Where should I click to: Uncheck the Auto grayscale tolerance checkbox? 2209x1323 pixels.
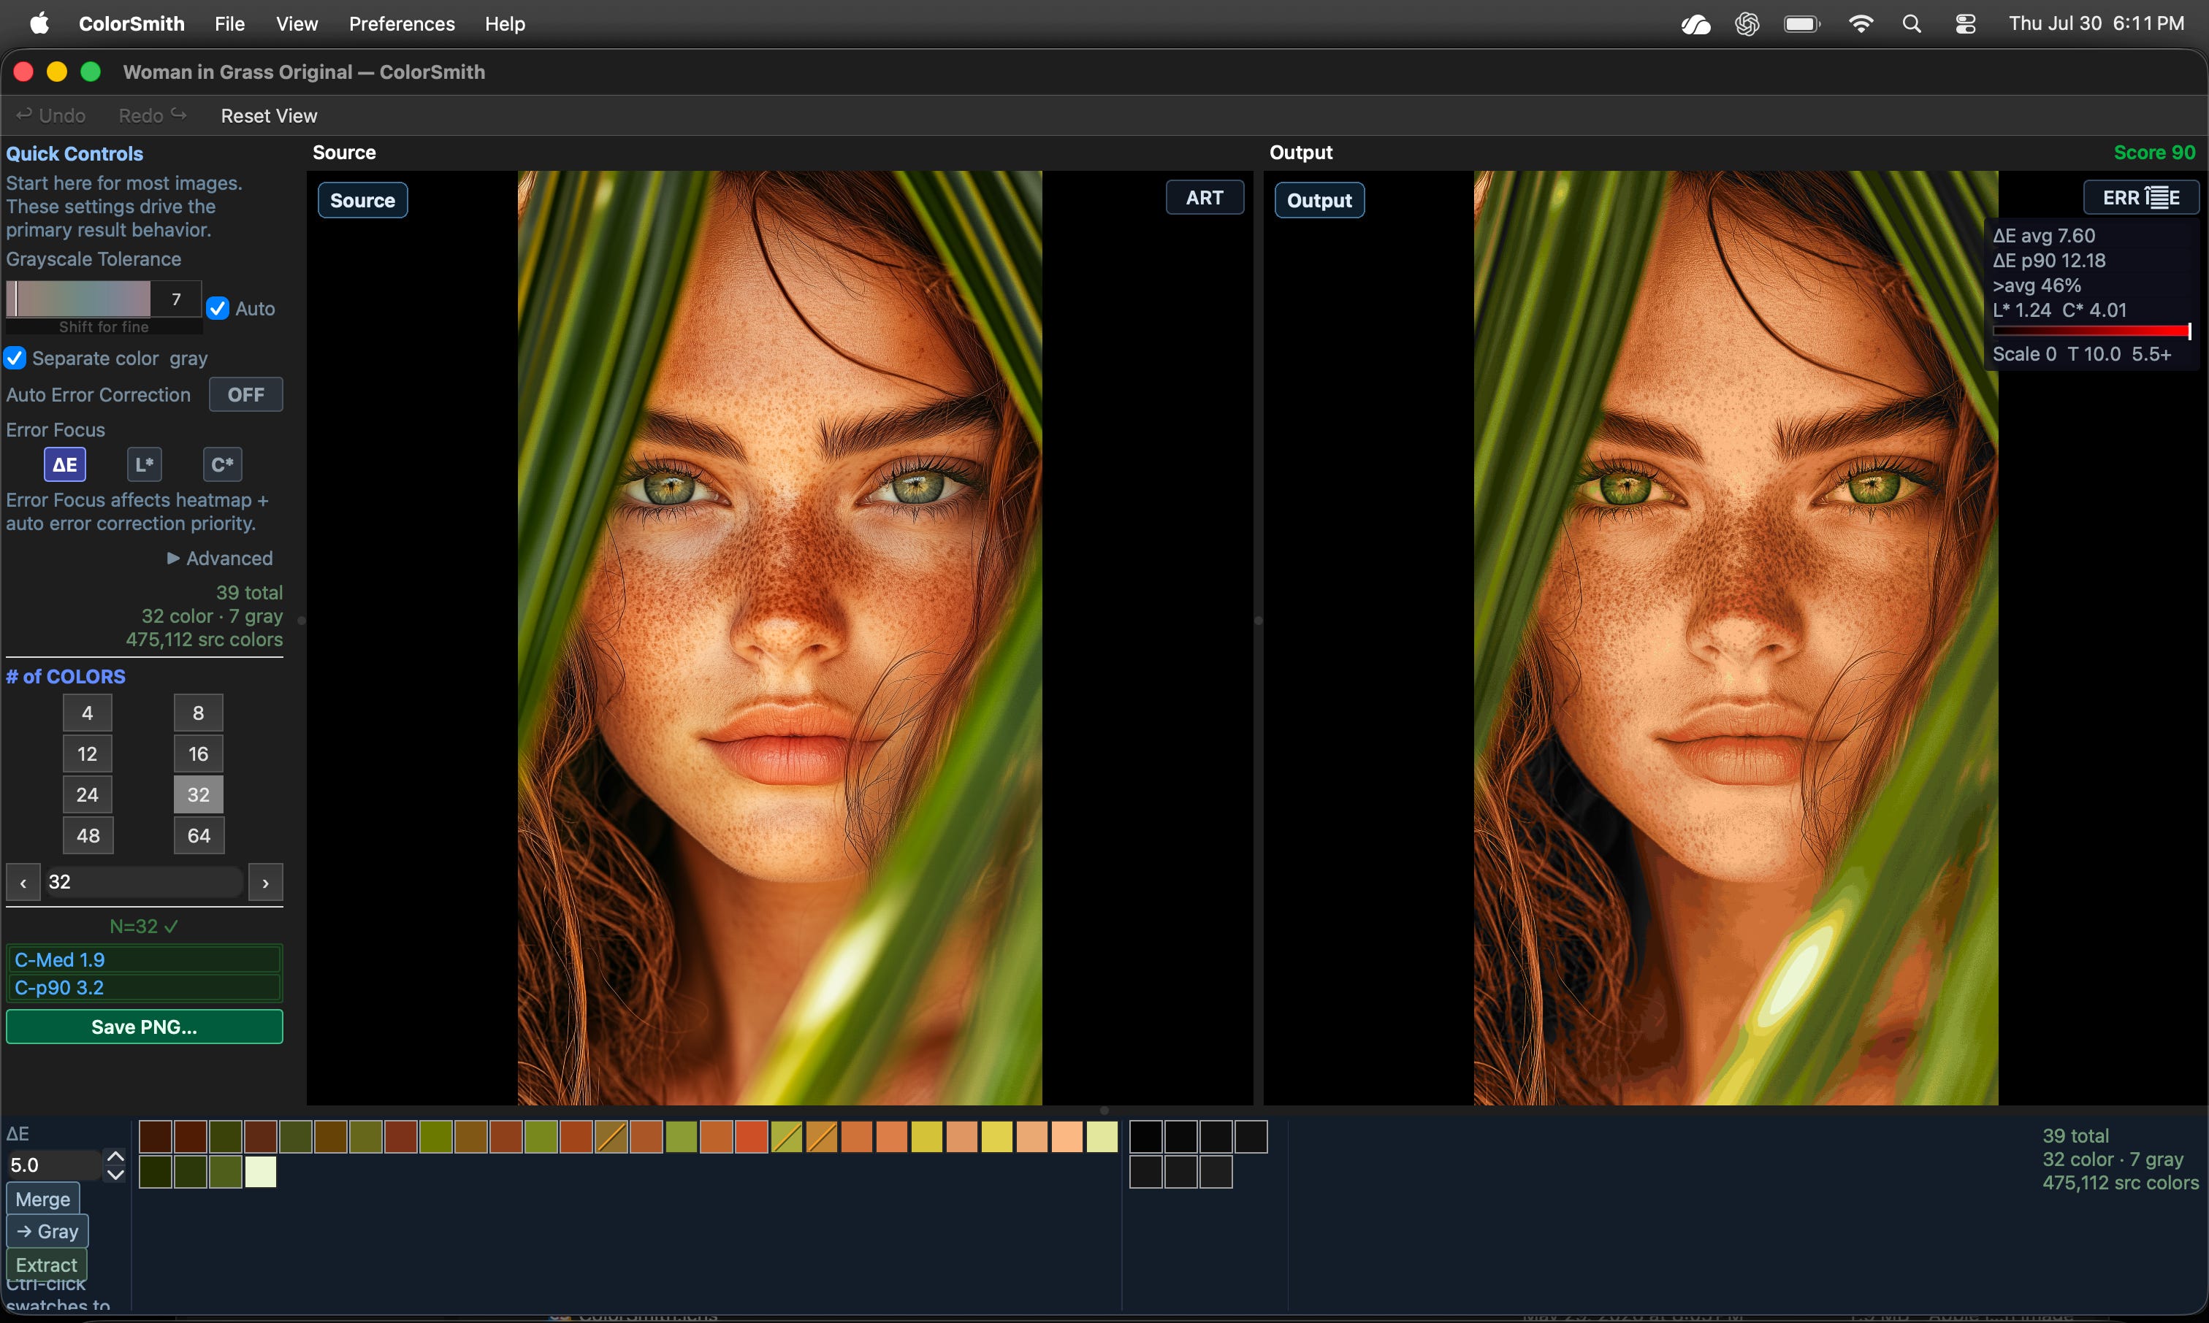click(218, 308)
